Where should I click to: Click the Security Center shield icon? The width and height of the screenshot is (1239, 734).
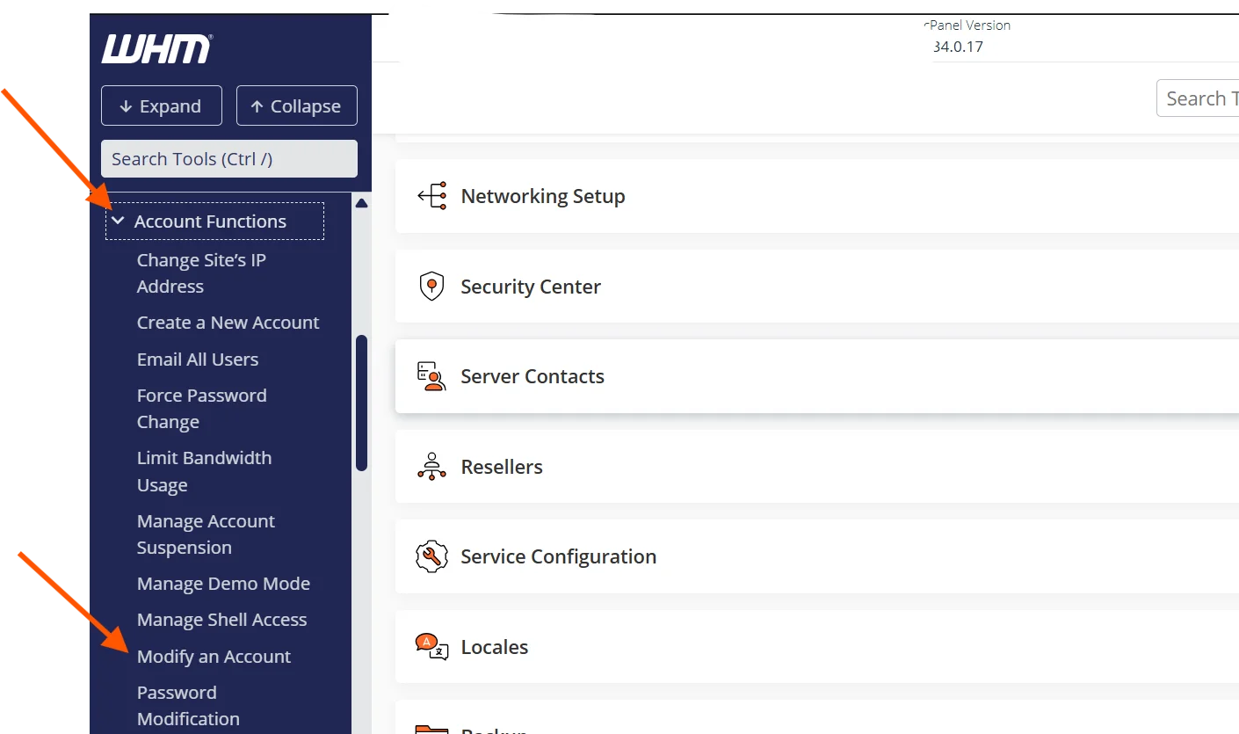pyautogui.click(x=431, y=287)
